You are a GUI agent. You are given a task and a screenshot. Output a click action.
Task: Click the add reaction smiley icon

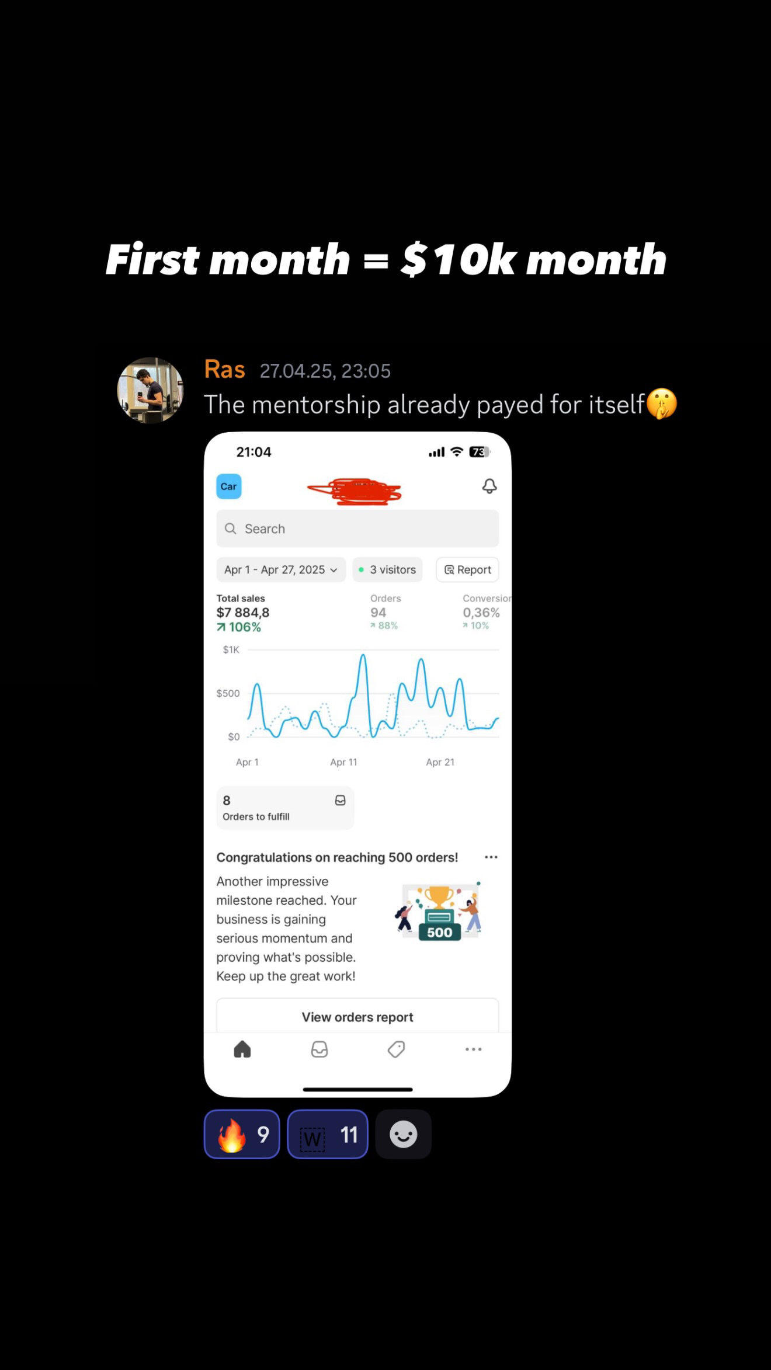(404, 1134)
